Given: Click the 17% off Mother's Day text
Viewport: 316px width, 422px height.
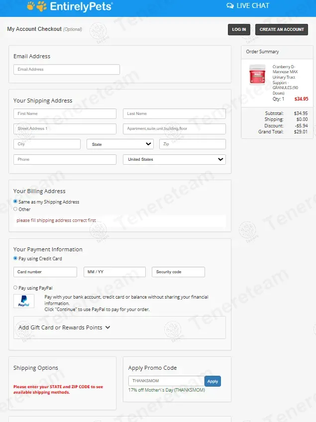Looking at the screenshot, I should [167, 390].
